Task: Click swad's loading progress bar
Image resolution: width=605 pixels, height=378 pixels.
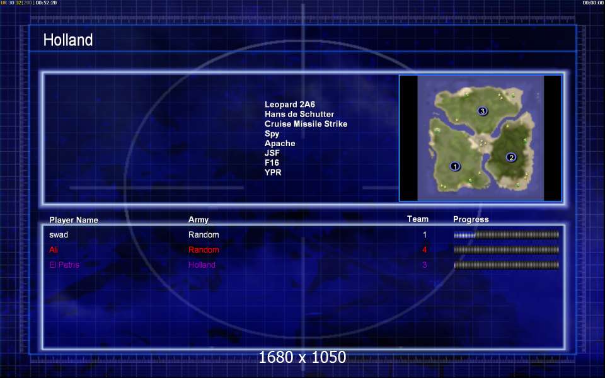Action: coord(507,235)
